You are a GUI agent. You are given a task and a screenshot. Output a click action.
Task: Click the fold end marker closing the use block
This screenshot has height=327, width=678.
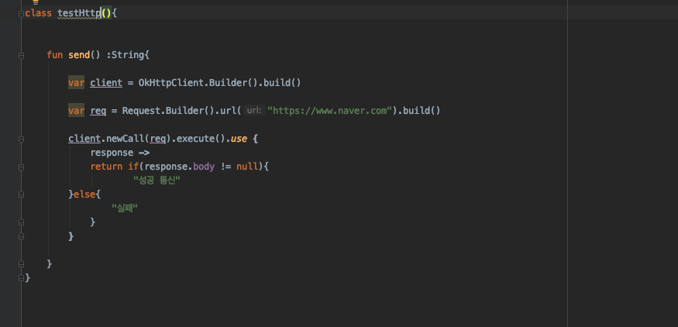[x=21, y=236]
